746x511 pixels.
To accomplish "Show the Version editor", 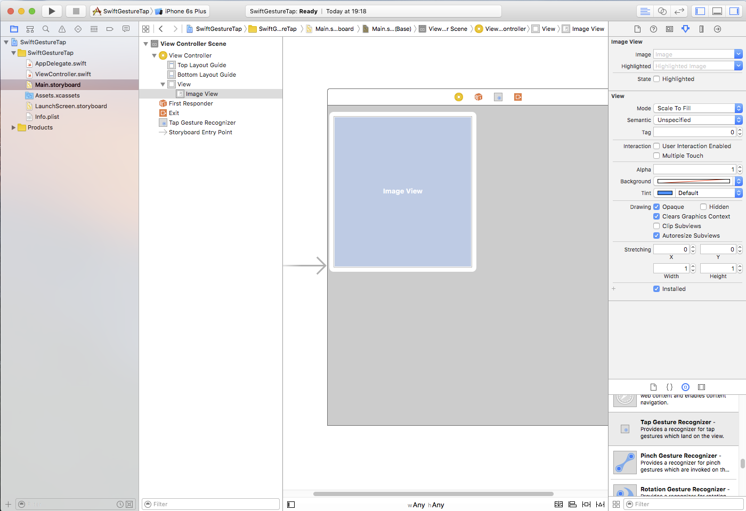I will 679,11.
